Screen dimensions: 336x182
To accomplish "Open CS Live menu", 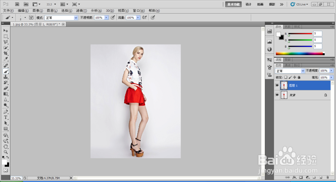I will [299, 4].
